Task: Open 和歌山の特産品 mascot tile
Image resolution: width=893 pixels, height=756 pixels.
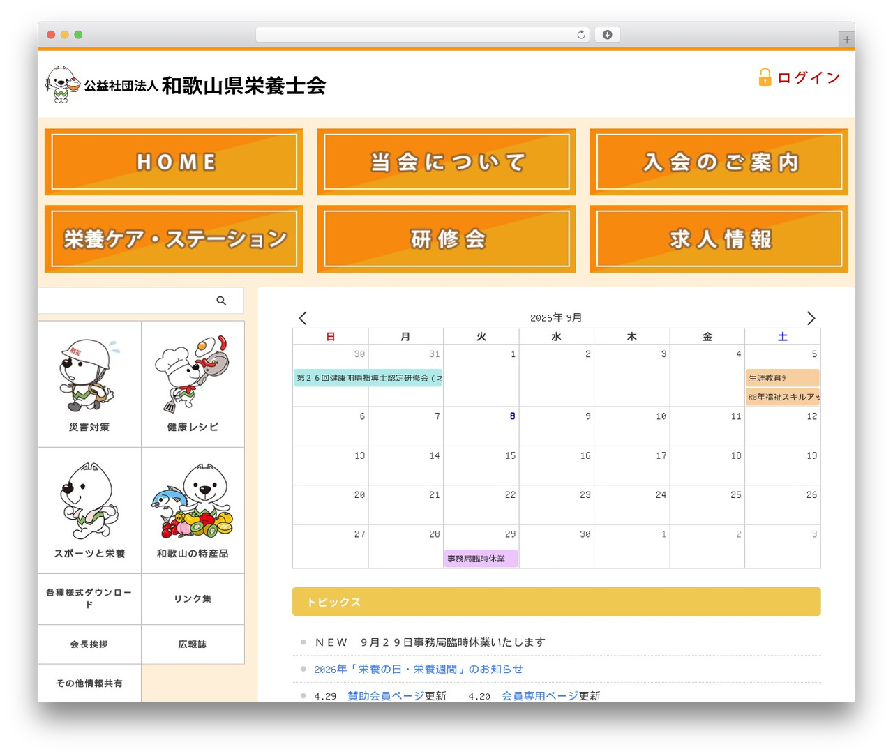Action: [x=193, y=511]
